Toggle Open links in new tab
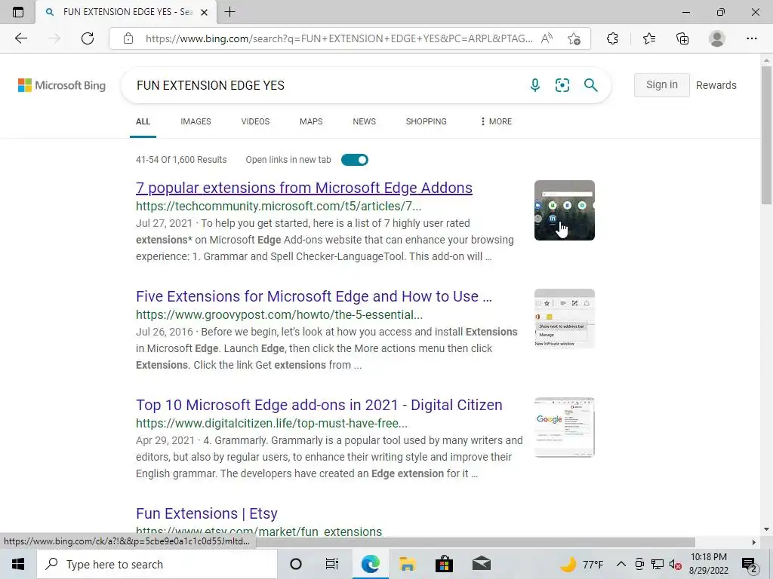The image size is (773, 579). tap(355, 160)
